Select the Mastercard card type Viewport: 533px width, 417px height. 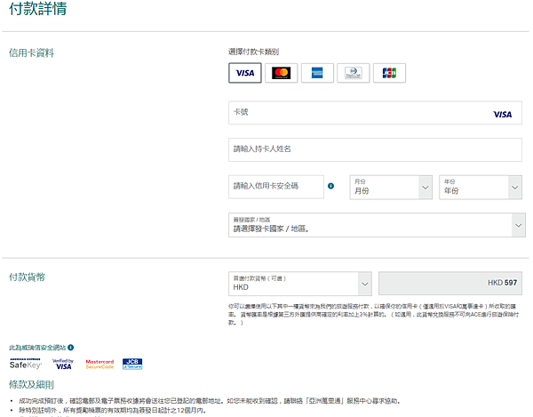tap(281, 73)
